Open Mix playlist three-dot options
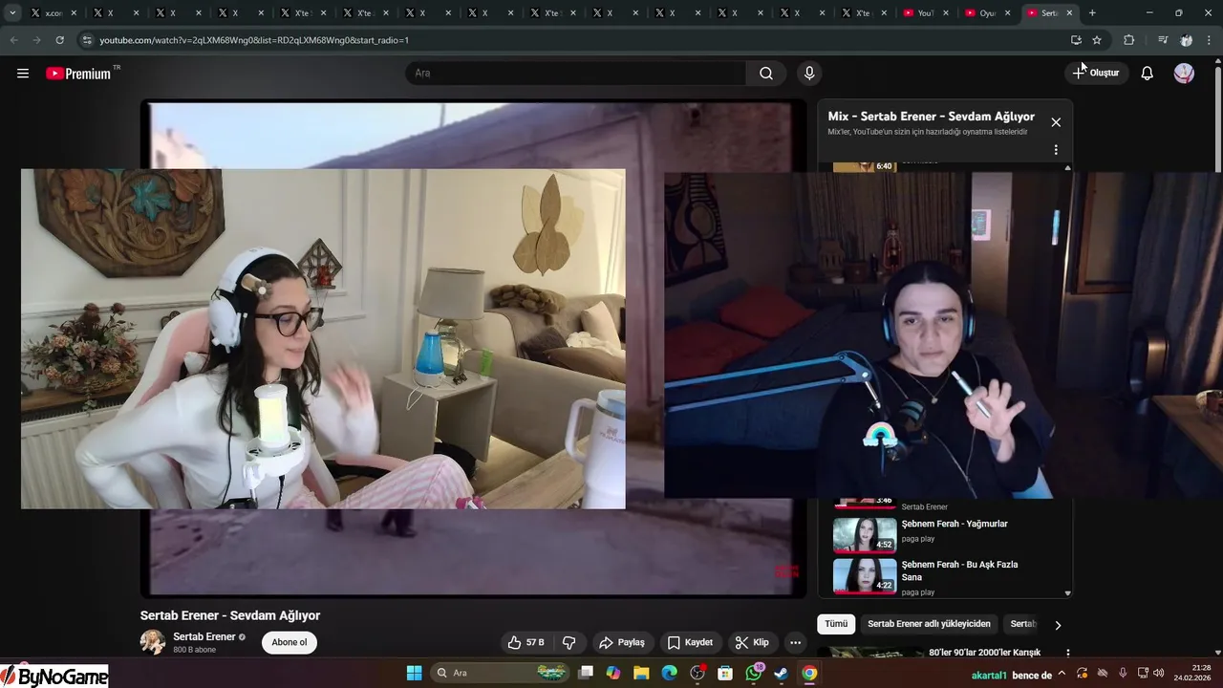Image resolution: width=1223 pixels, height=688 pixels. (x=1056, y=150)
